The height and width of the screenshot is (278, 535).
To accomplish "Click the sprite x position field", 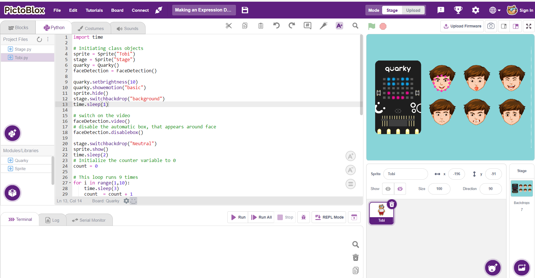I will (456, 174).
